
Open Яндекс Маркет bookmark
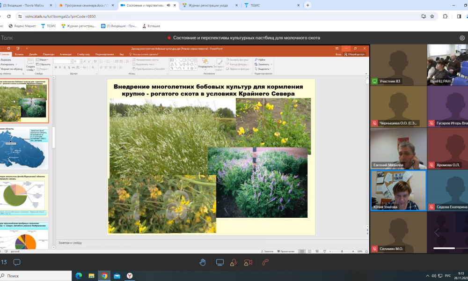click(23, 26)
